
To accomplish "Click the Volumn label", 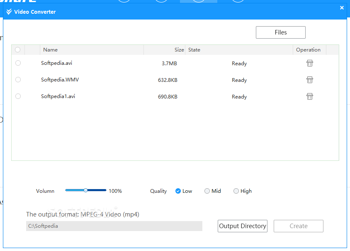I will point(45,191).
